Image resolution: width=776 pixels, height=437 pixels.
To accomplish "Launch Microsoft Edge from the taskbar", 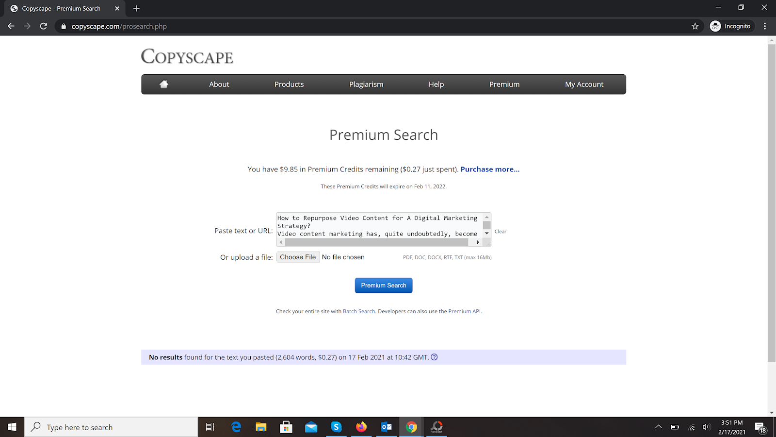I will (236, 427).
